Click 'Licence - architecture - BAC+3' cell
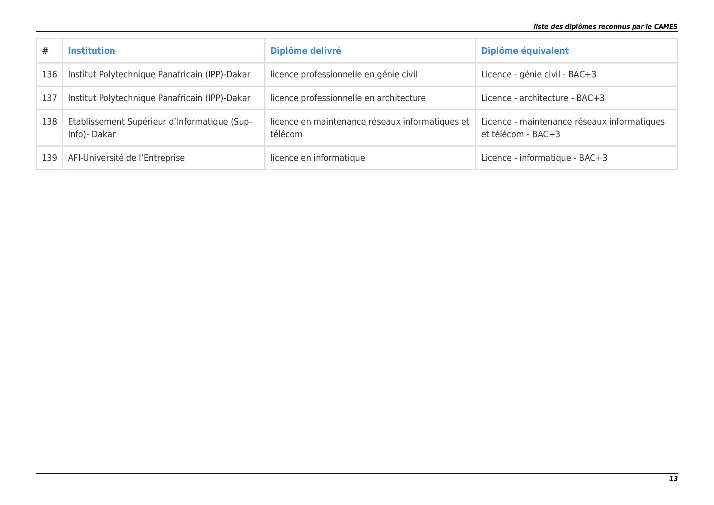 (576, 98)
